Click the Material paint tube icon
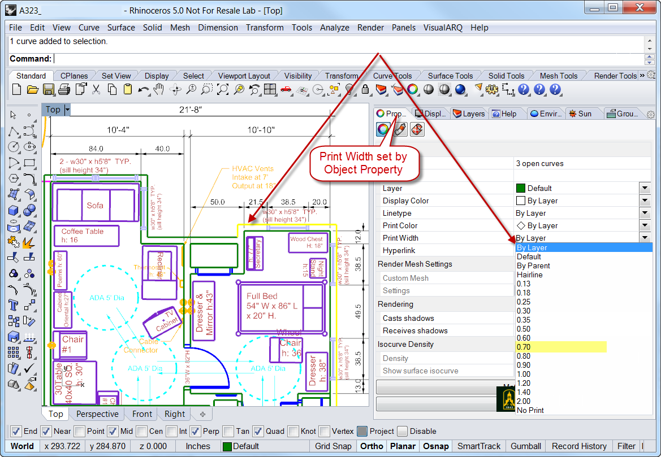 [400, 129]
